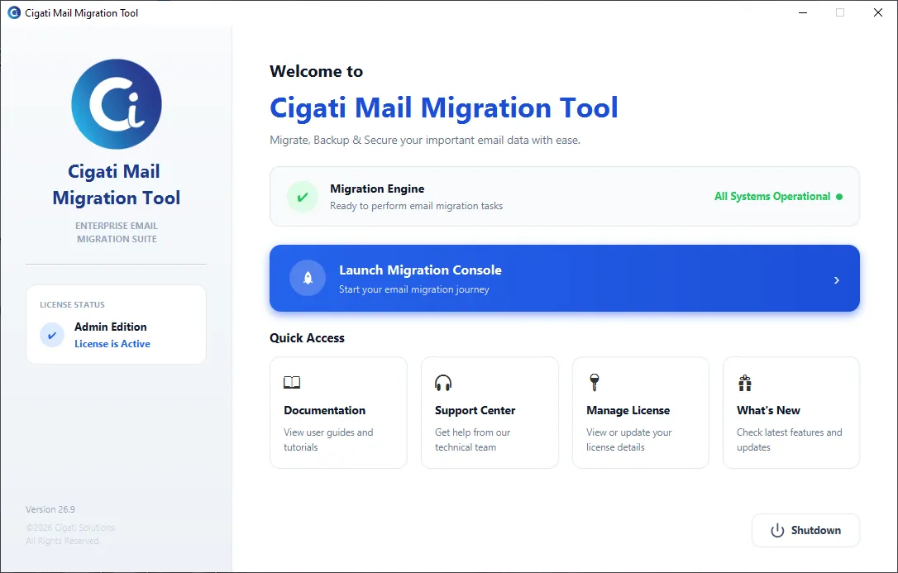Click the 'Version 26.9' text
Image resolution: width=898 pixels, height=573 pixels.
coord(50,509)
